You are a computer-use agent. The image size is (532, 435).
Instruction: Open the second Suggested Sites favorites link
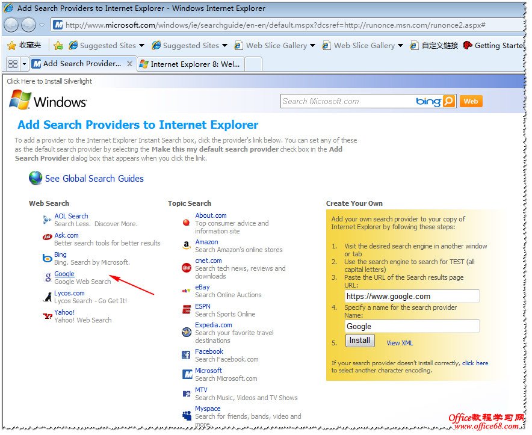[x=185, y=45]
